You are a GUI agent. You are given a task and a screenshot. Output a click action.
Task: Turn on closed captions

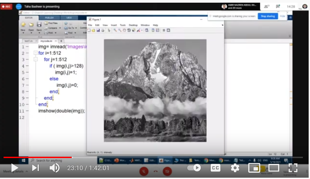[x=215, y=168]
